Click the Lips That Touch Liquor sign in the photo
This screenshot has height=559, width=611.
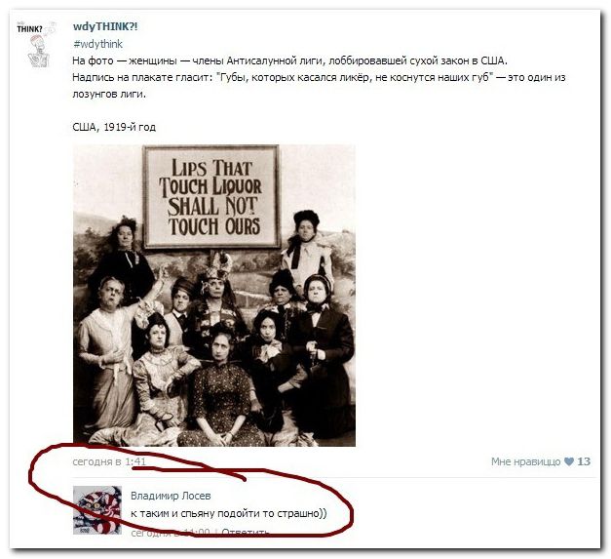pyautogui.click(x=211, y=197)
